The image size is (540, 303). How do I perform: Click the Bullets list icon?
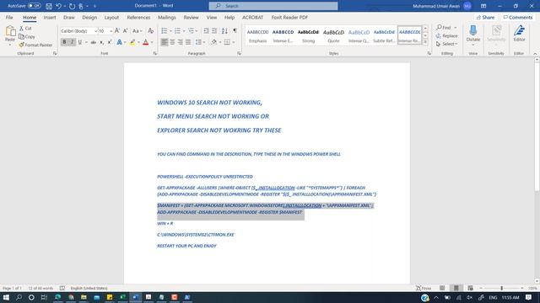(x=165, y=31)
